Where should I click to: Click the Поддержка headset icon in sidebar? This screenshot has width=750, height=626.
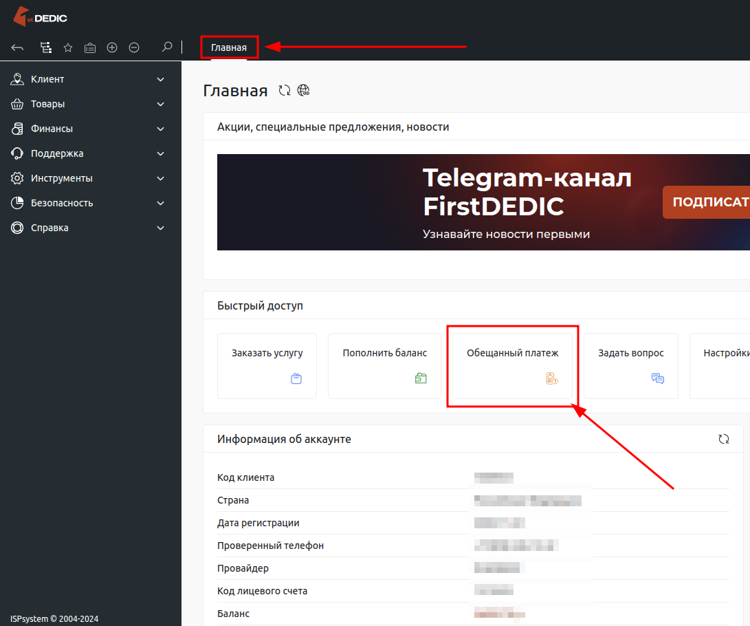tap(17, 153)
